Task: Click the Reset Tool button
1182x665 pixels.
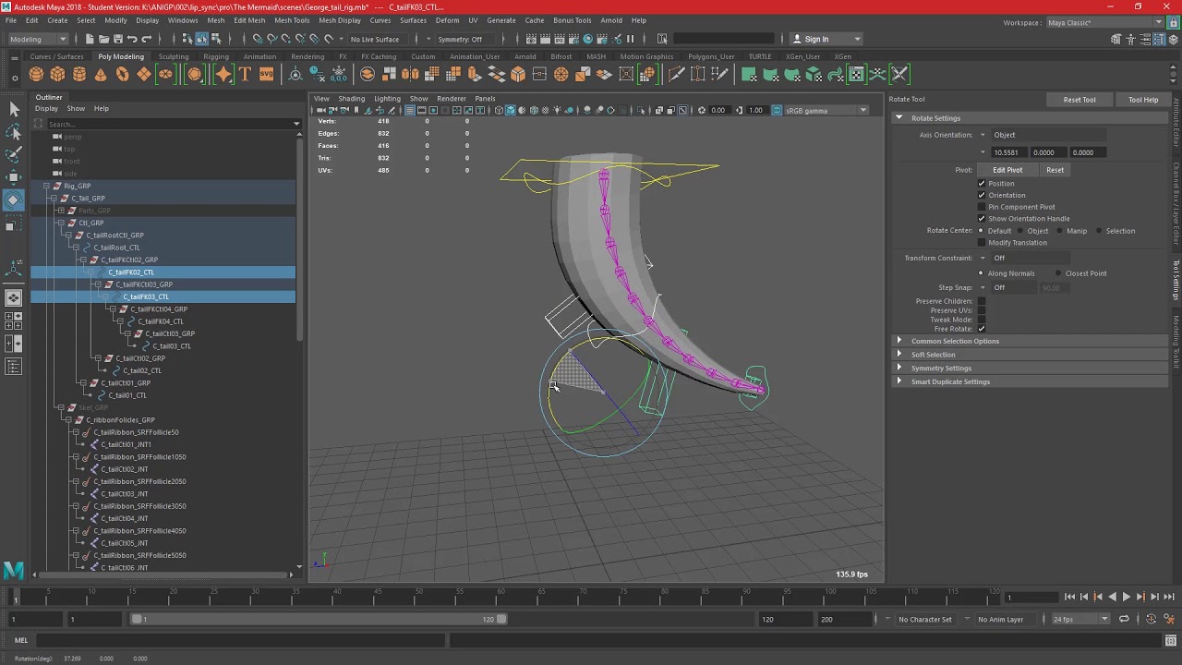Action: click(x=1079, y=100)
